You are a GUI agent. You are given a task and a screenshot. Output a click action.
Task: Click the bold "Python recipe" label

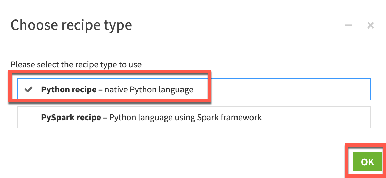69,90
